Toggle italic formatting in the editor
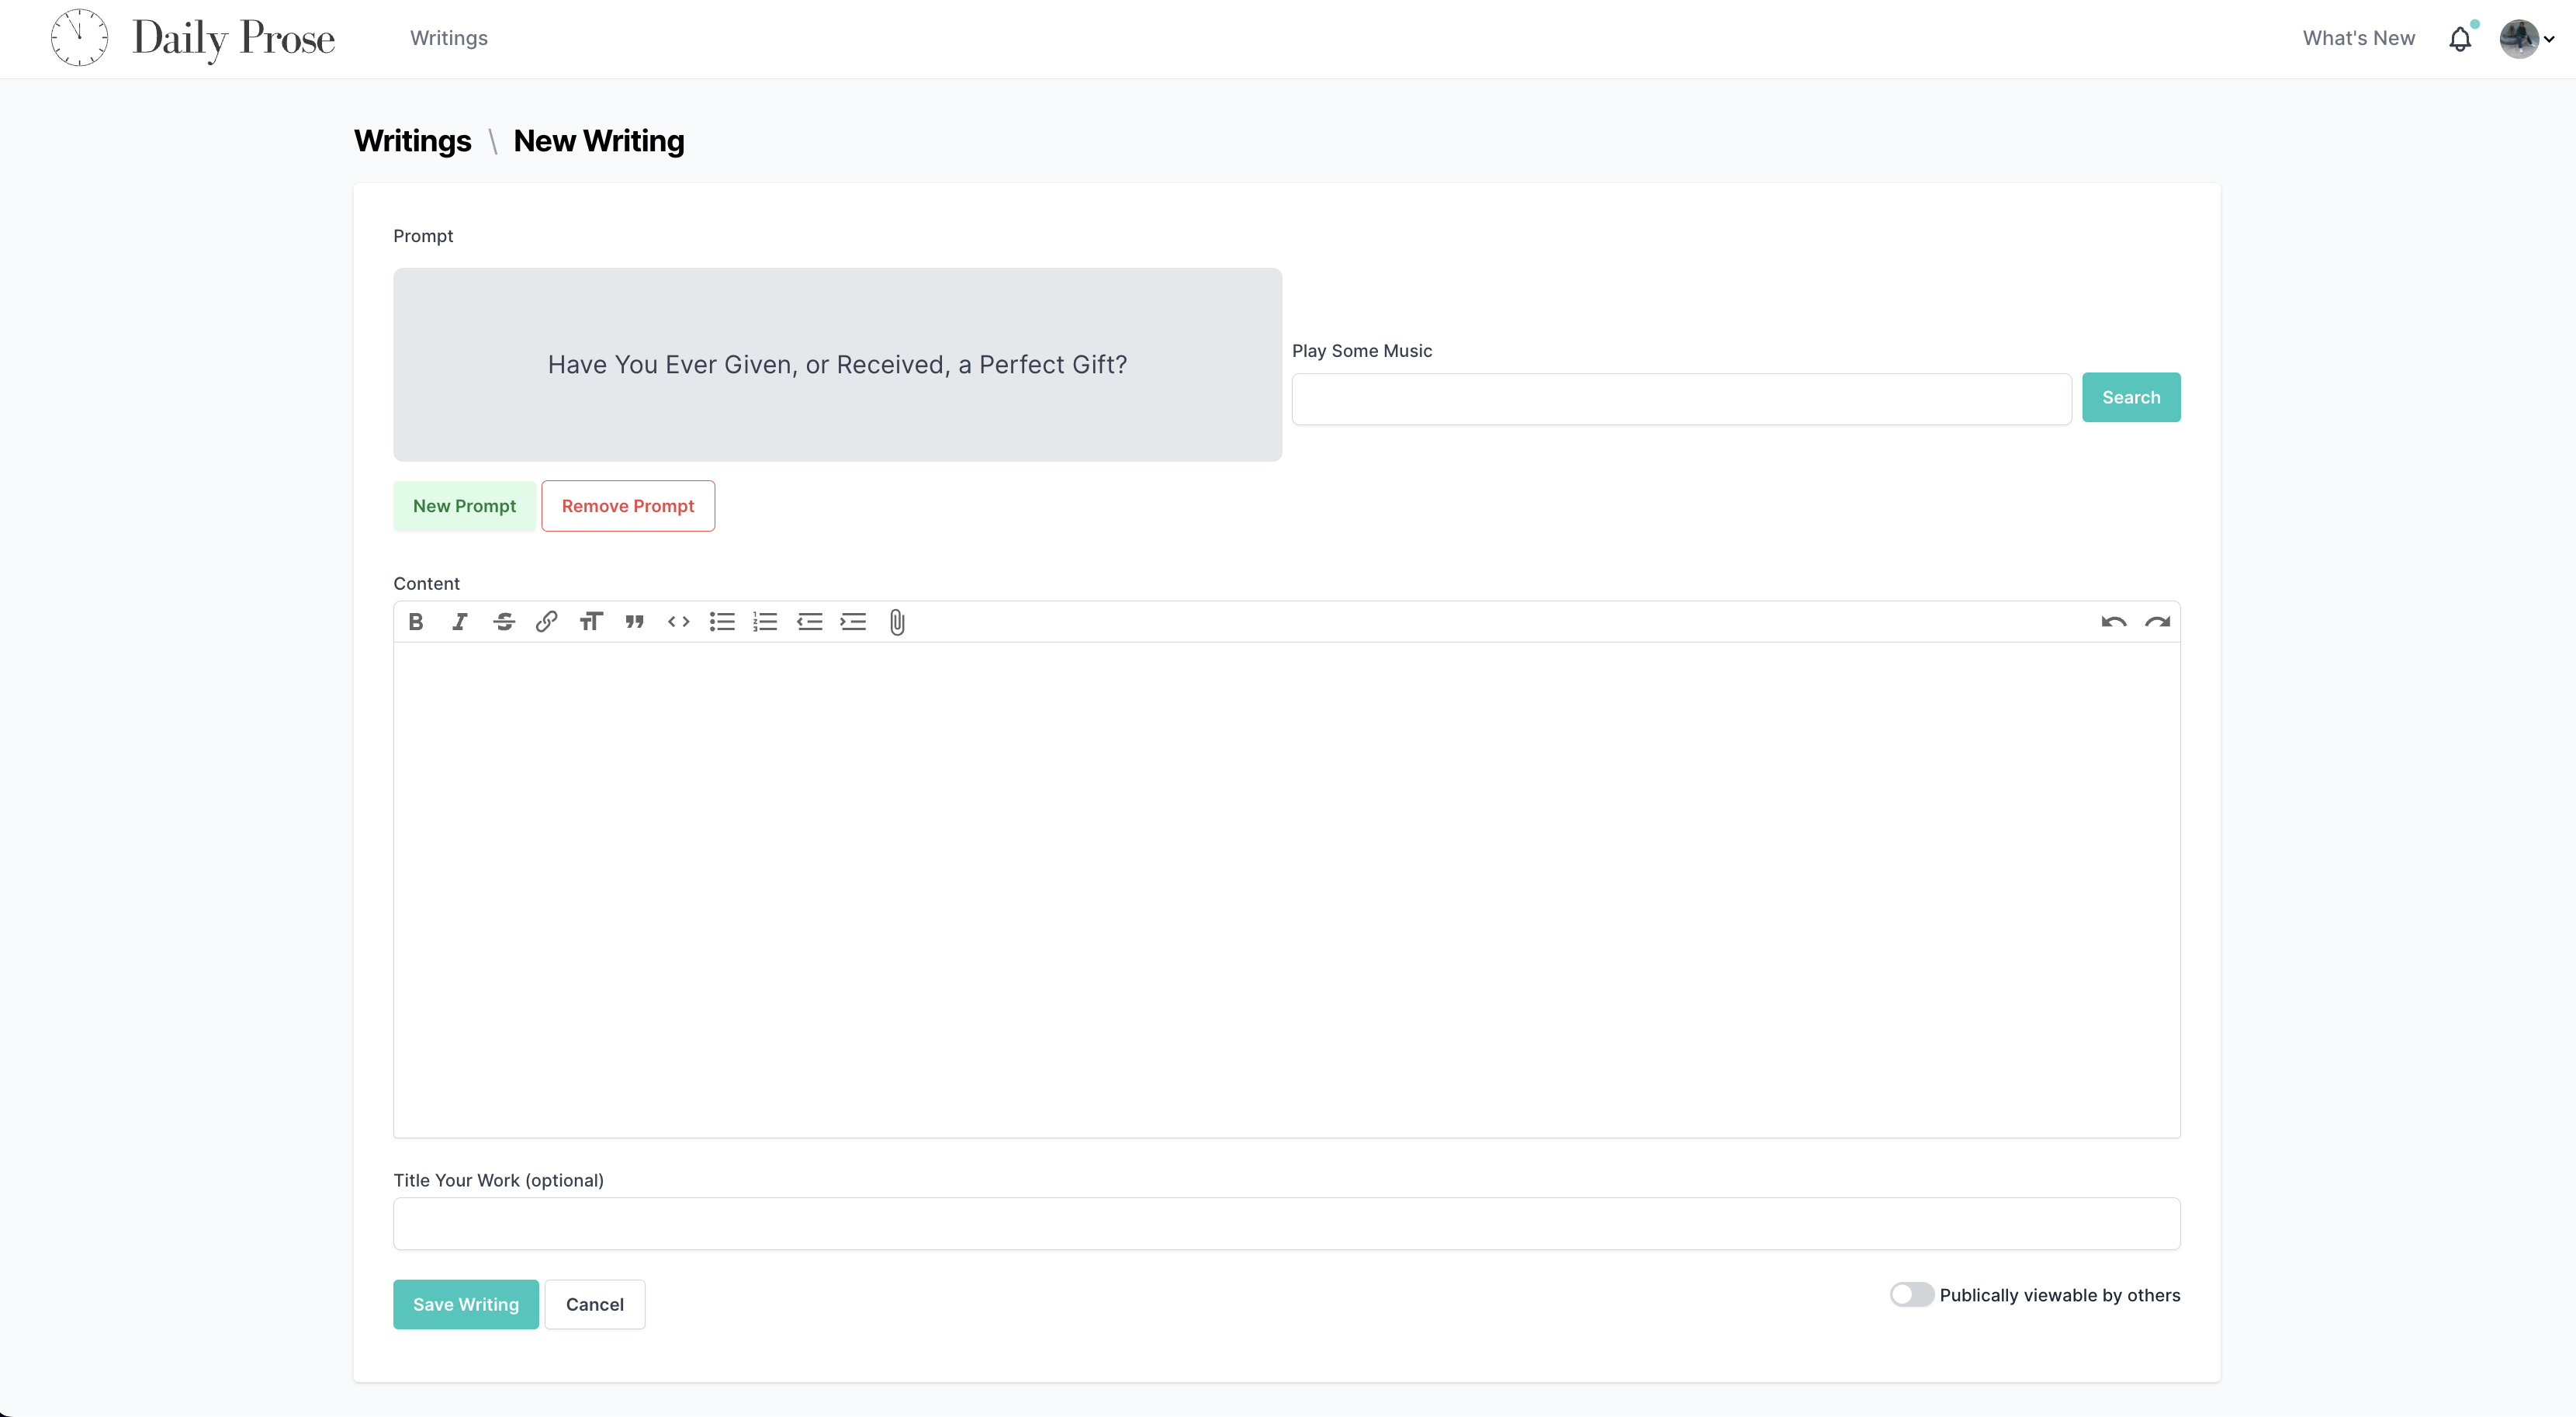 459,622
